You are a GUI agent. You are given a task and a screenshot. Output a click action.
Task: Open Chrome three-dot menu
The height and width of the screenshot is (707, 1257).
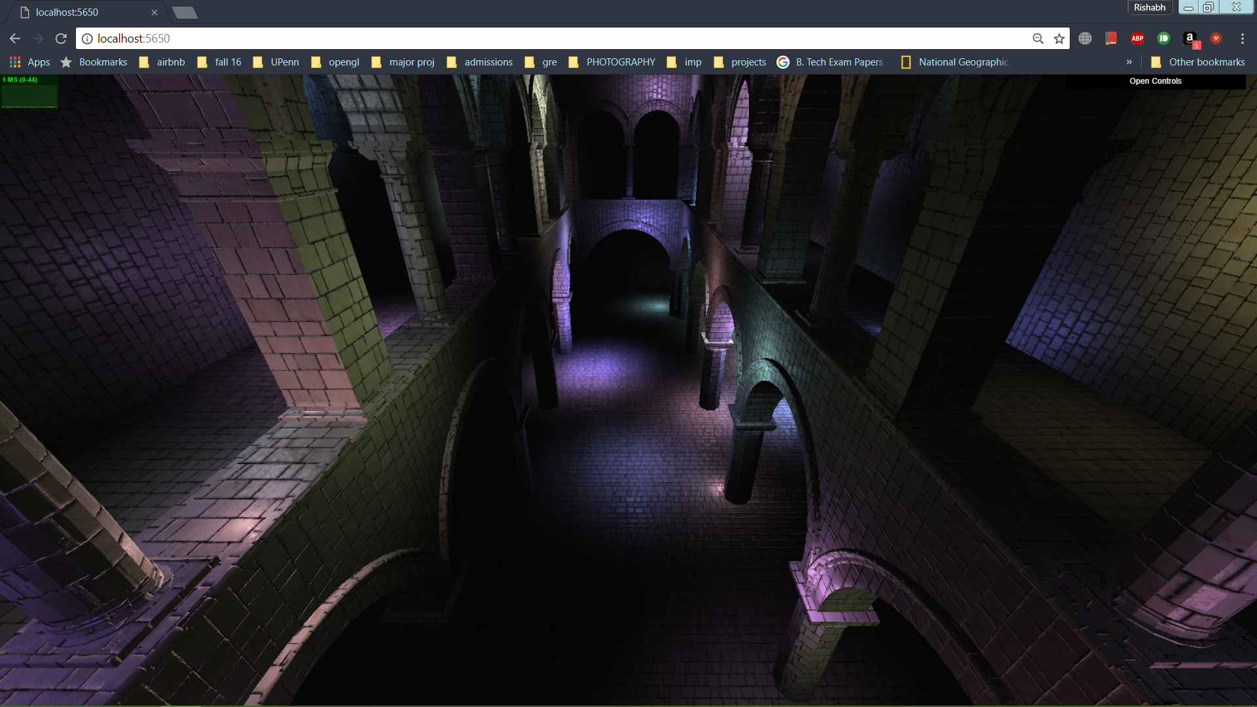tap(1242, 39)
